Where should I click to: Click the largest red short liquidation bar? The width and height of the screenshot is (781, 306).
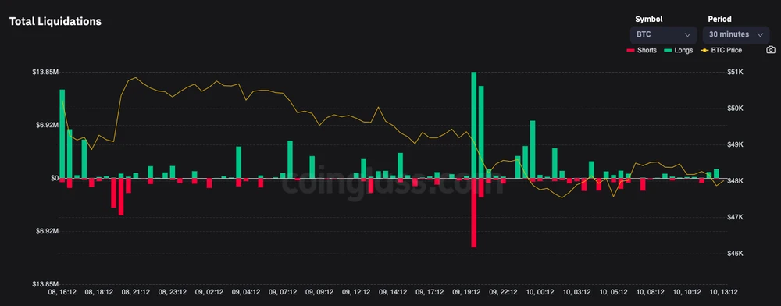tap(474, 212)
